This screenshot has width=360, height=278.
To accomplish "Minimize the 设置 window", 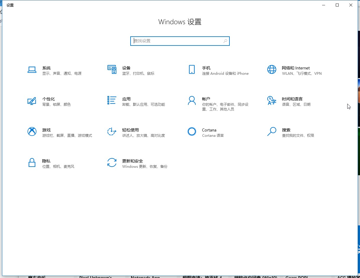I will click(x=323, y=5).
